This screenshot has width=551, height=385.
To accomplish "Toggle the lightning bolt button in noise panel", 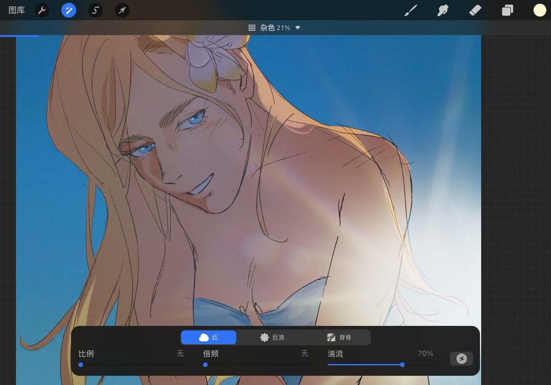I will (461, 359).
